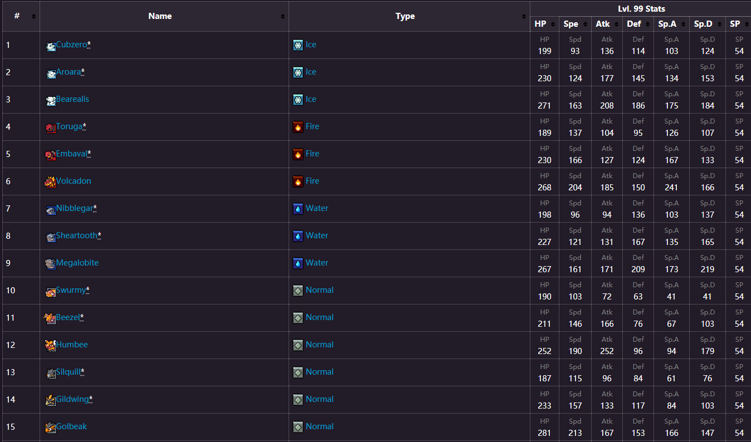
Task: Click the Swurmy sprite icon
Action: [x=51, y=292]
